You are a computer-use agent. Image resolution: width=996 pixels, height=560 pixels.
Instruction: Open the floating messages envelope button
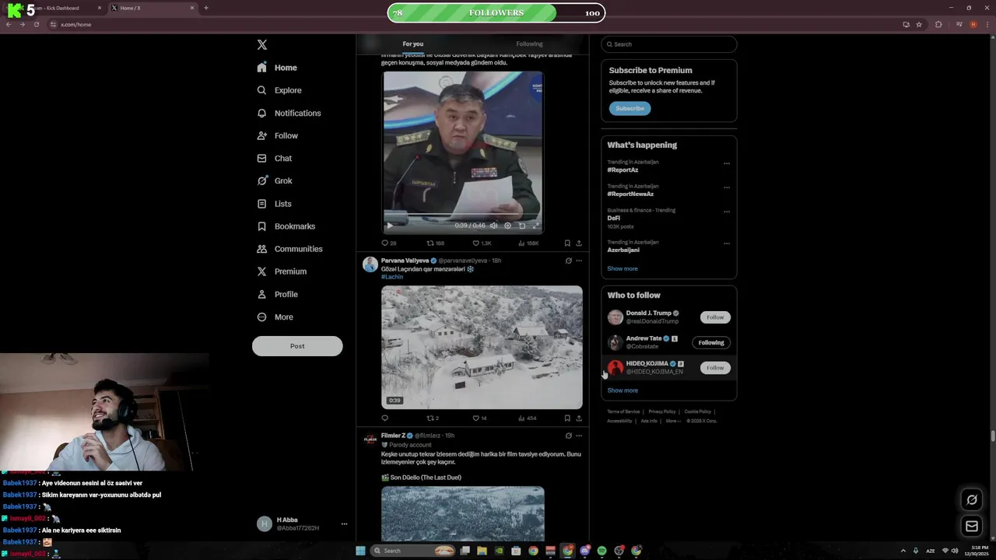click(972, 527)
